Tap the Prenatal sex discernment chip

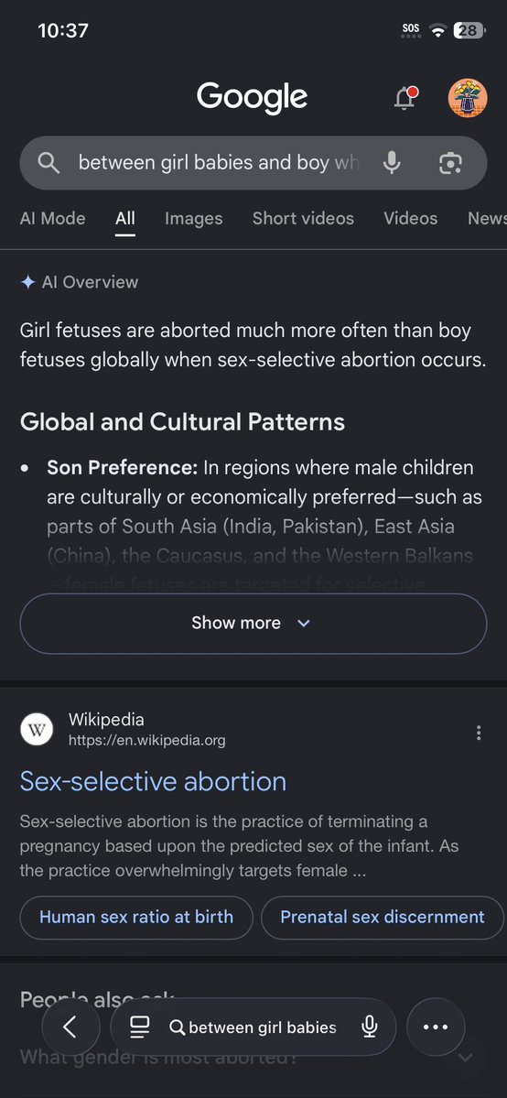(383, 918)
